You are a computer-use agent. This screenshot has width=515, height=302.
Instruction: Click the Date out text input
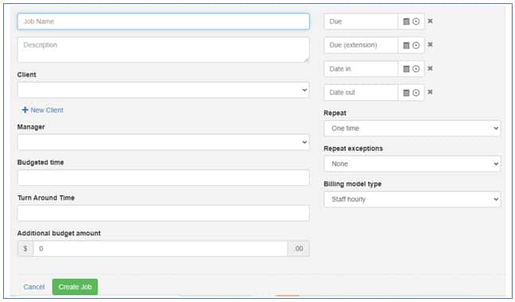(x=361, y=93)
